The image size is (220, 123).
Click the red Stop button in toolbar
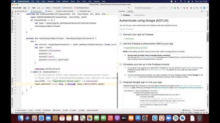point(187,8)
